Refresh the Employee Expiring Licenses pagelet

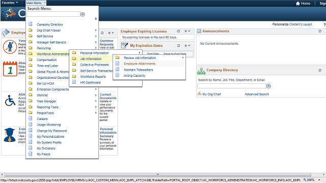click(x=178, y=31)
